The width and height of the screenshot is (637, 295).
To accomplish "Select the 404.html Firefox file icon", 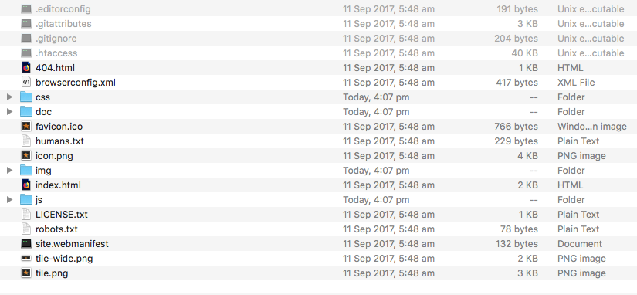I will pos(26,68).
